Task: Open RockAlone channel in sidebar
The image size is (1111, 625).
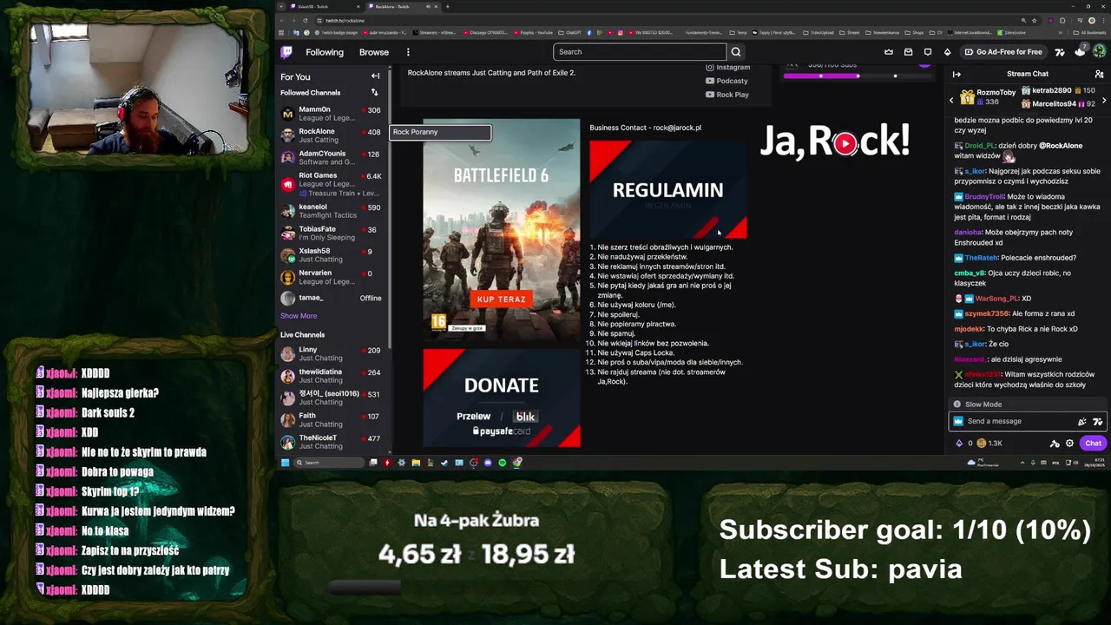Action: pyautogui.click(x=332, y=135)
